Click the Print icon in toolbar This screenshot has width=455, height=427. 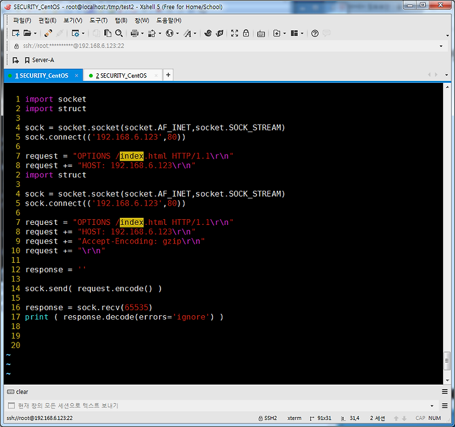[135, 33]
